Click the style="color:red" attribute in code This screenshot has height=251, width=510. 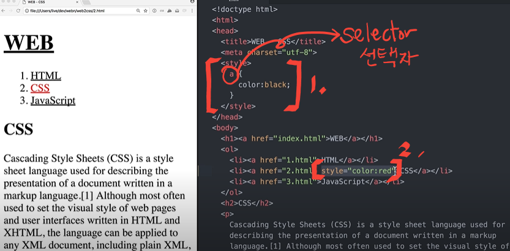358,171
